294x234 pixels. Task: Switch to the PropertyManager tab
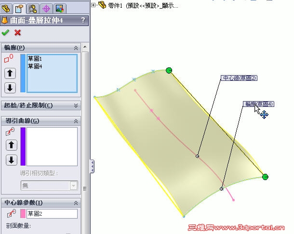click(x=19, y=9)
